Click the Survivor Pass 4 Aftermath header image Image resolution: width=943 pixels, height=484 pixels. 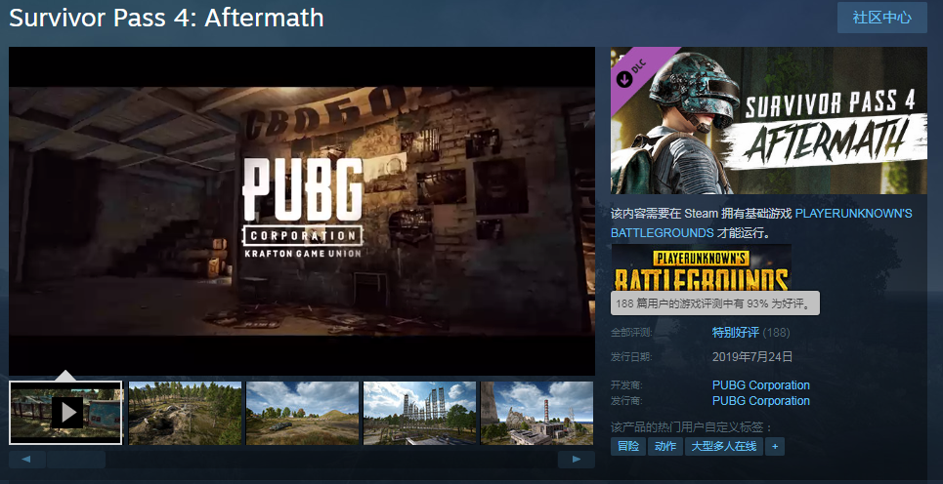[769, 121]
